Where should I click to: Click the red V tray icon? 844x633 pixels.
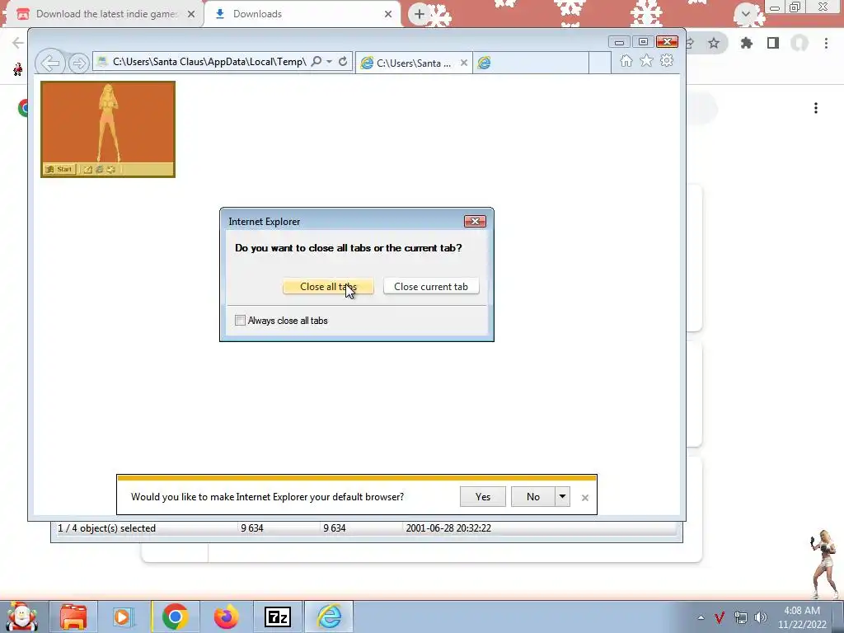[x=720, y=617]
